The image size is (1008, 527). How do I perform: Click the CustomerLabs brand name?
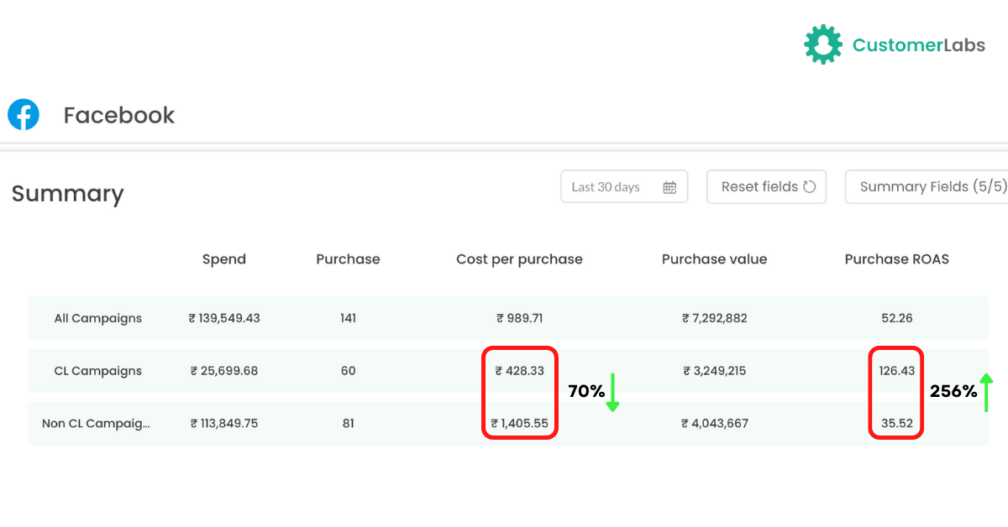pos(919,45)
